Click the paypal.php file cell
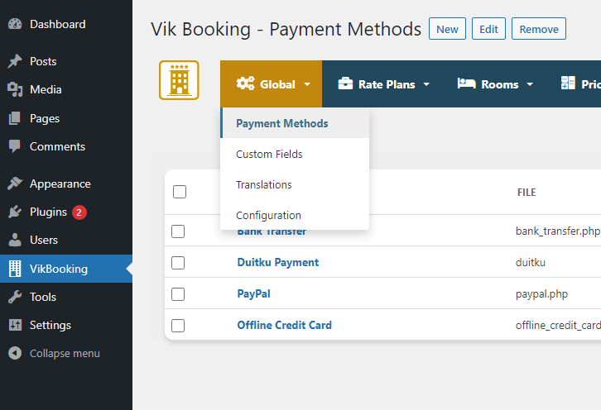 pos(541,294)
